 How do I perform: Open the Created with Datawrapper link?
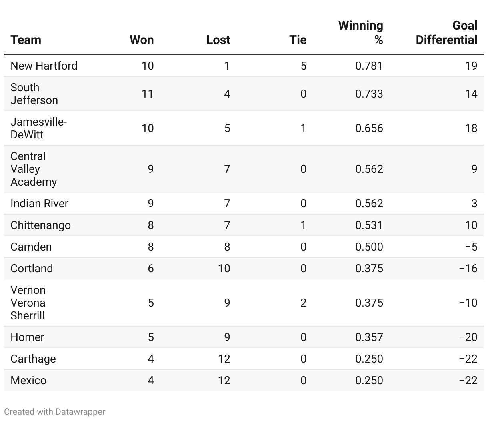pos(55,411)
